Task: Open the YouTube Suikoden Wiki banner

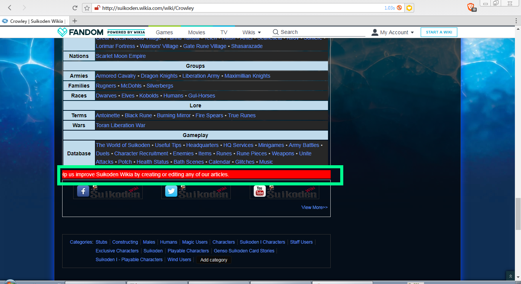Action: tap(285, 192)
